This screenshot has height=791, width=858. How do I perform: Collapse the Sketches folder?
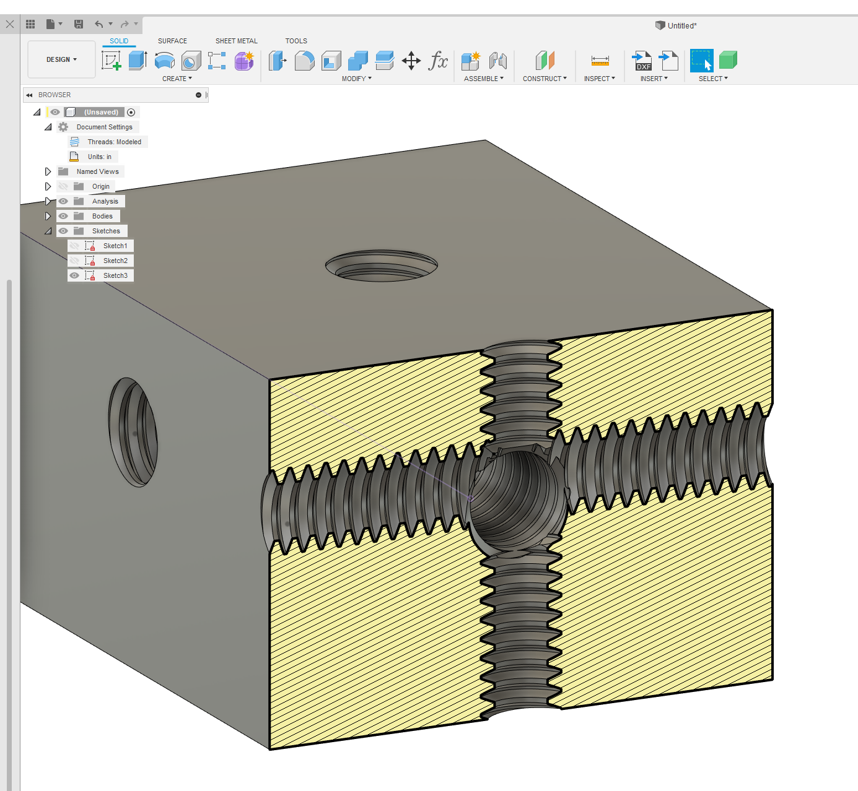tap(48, 230)
